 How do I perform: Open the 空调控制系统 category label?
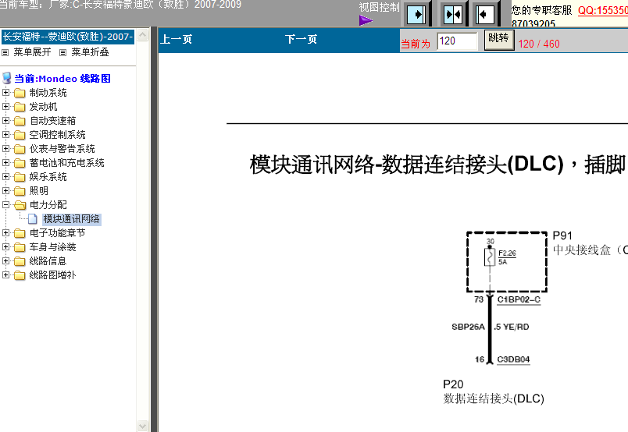57,135
